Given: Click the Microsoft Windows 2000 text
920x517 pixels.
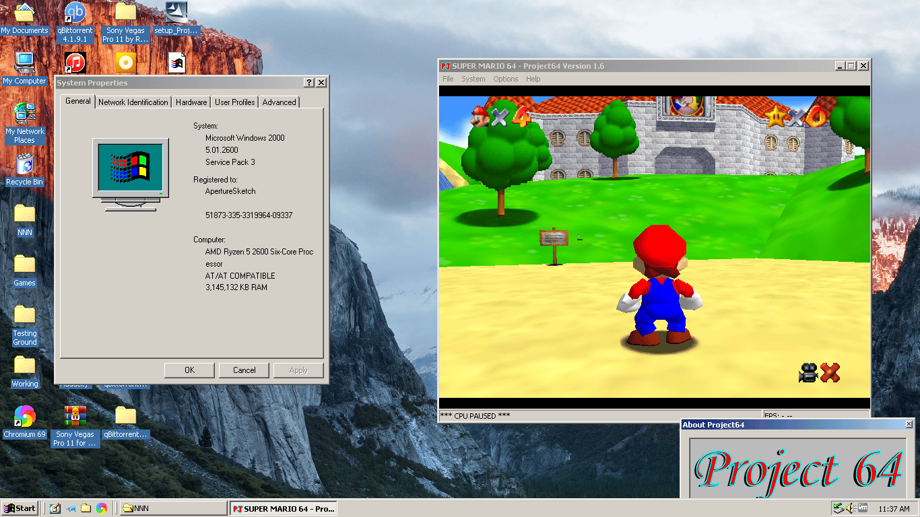Looking at the screenshot, I should point(244,138).
